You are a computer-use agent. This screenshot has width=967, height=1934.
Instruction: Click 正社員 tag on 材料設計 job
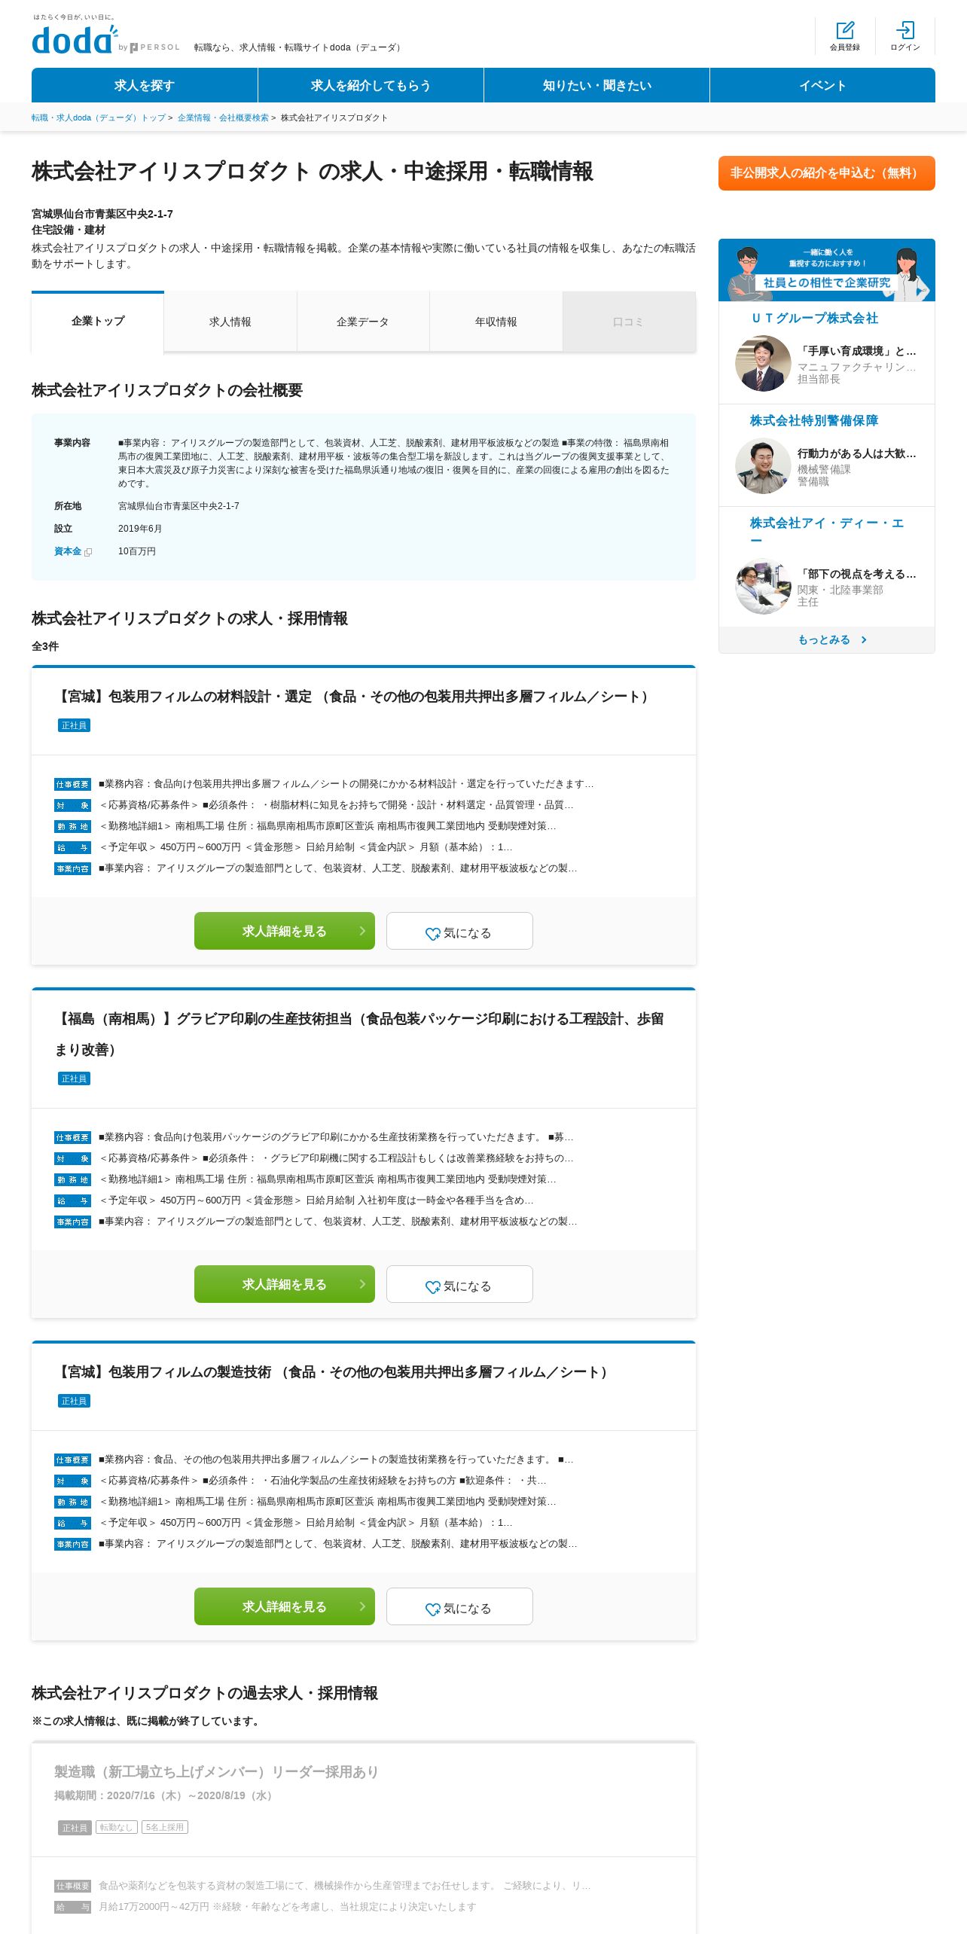pyautogui.click(x=74, y=725)
